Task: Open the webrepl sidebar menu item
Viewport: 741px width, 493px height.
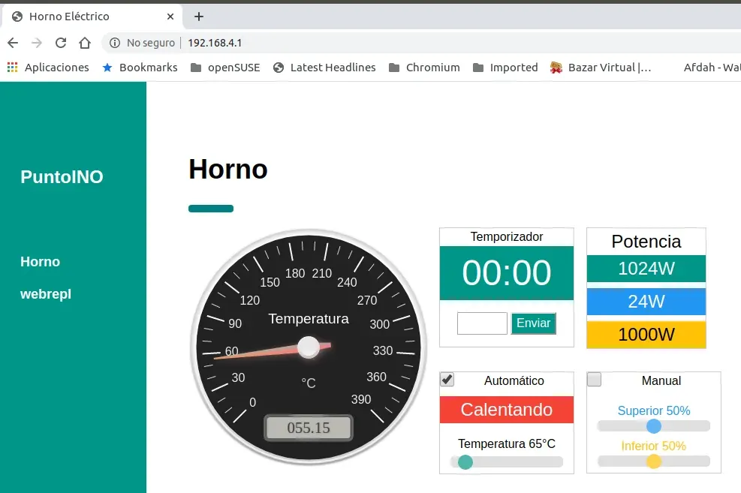Action: (x=46, y=293)
